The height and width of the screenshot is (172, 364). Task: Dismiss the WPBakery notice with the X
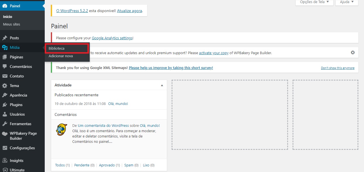pyautogui.click(x=352, y=52)
